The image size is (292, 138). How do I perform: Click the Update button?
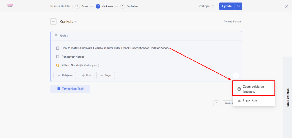(x=227, y=6)
